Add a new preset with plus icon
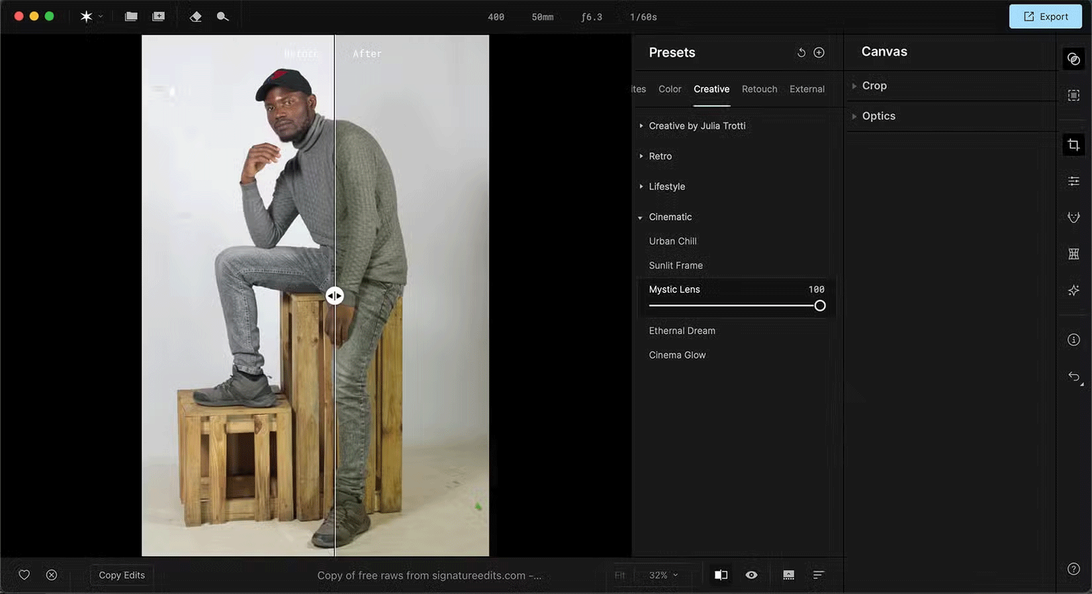 click(x=819, y=53)
